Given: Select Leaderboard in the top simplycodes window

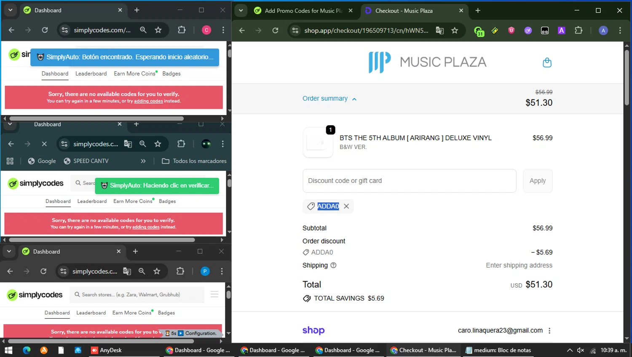Looking at the screenshot, I should pos(91,73).
